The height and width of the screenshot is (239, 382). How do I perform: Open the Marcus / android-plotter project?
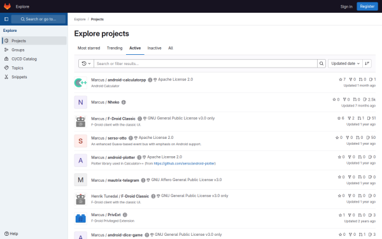113,157
